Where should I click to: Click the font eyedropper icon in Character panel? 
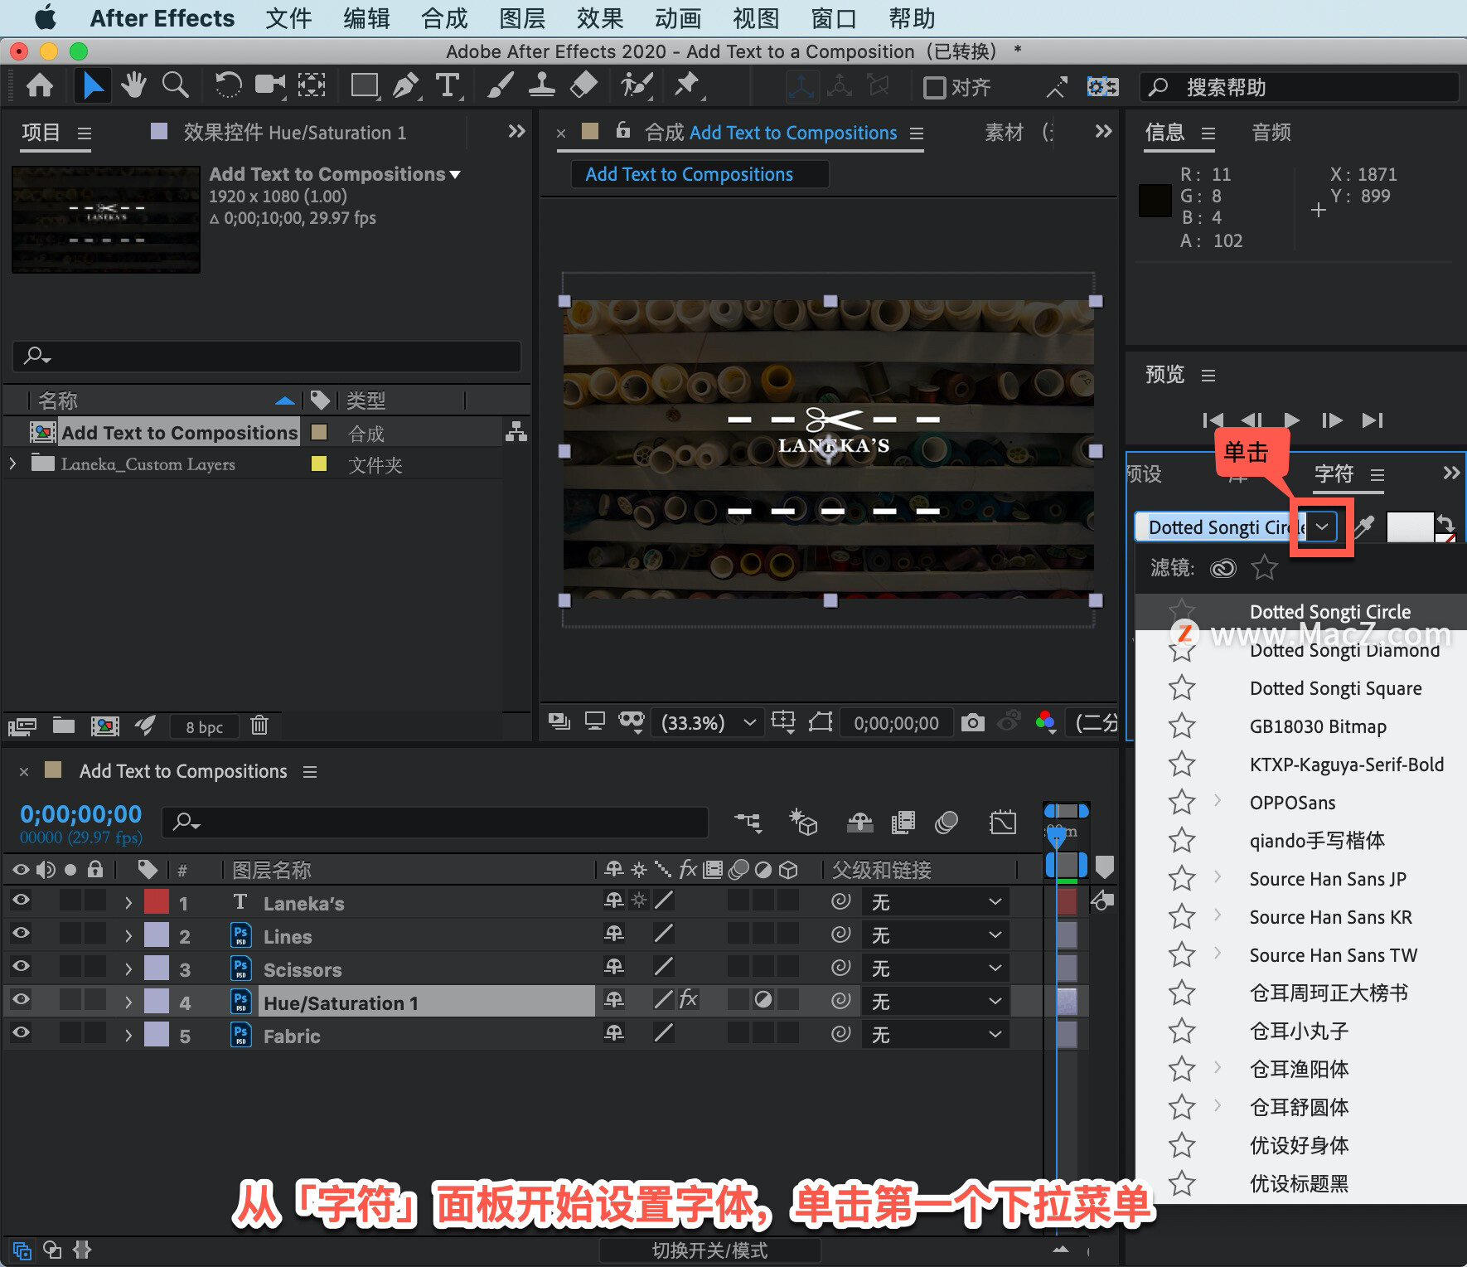point(1364,527)
